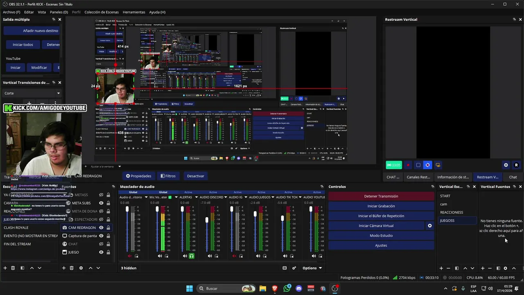The height and width of the screenshot is (295, 524).
Task: Click Iniciar Grabación button
Action: (381, 206)
